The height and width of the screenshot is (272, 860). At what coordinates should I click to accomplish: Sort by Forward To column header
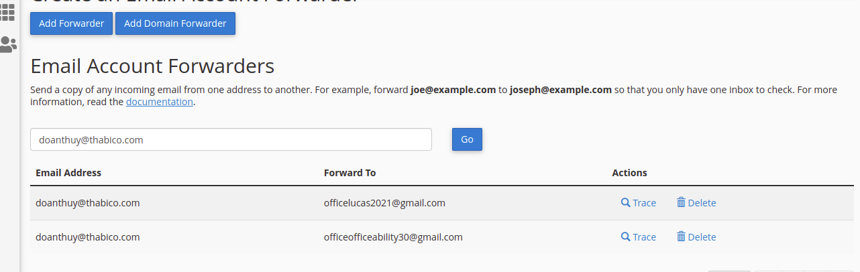[x=350, y=173]
